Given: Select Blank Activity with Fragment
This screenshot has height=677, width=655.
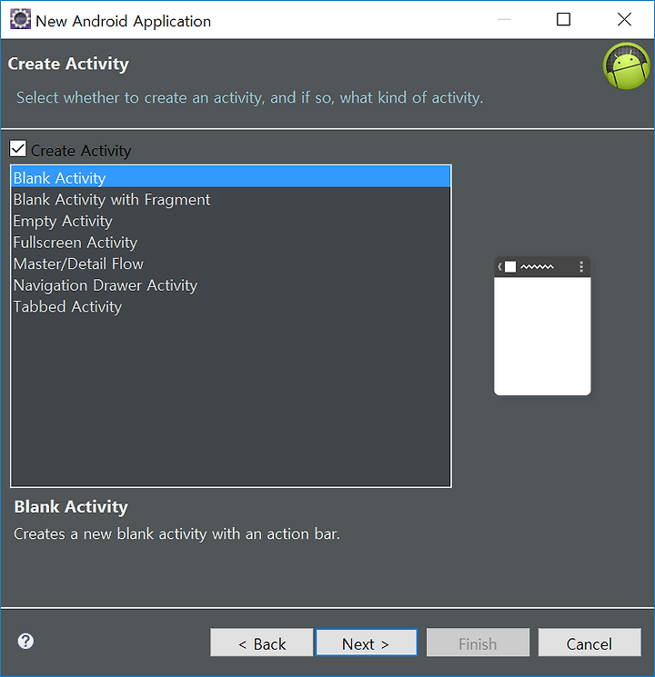Looking at the screenshot, I should (231, 199).
